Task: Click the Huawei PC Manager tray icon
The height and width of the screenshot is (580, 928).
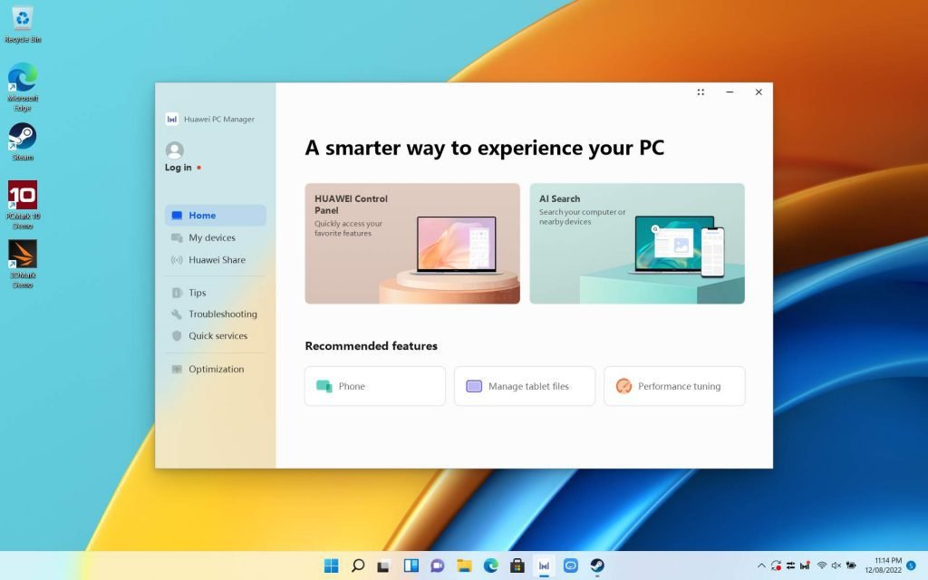Action: coord(805,565)
